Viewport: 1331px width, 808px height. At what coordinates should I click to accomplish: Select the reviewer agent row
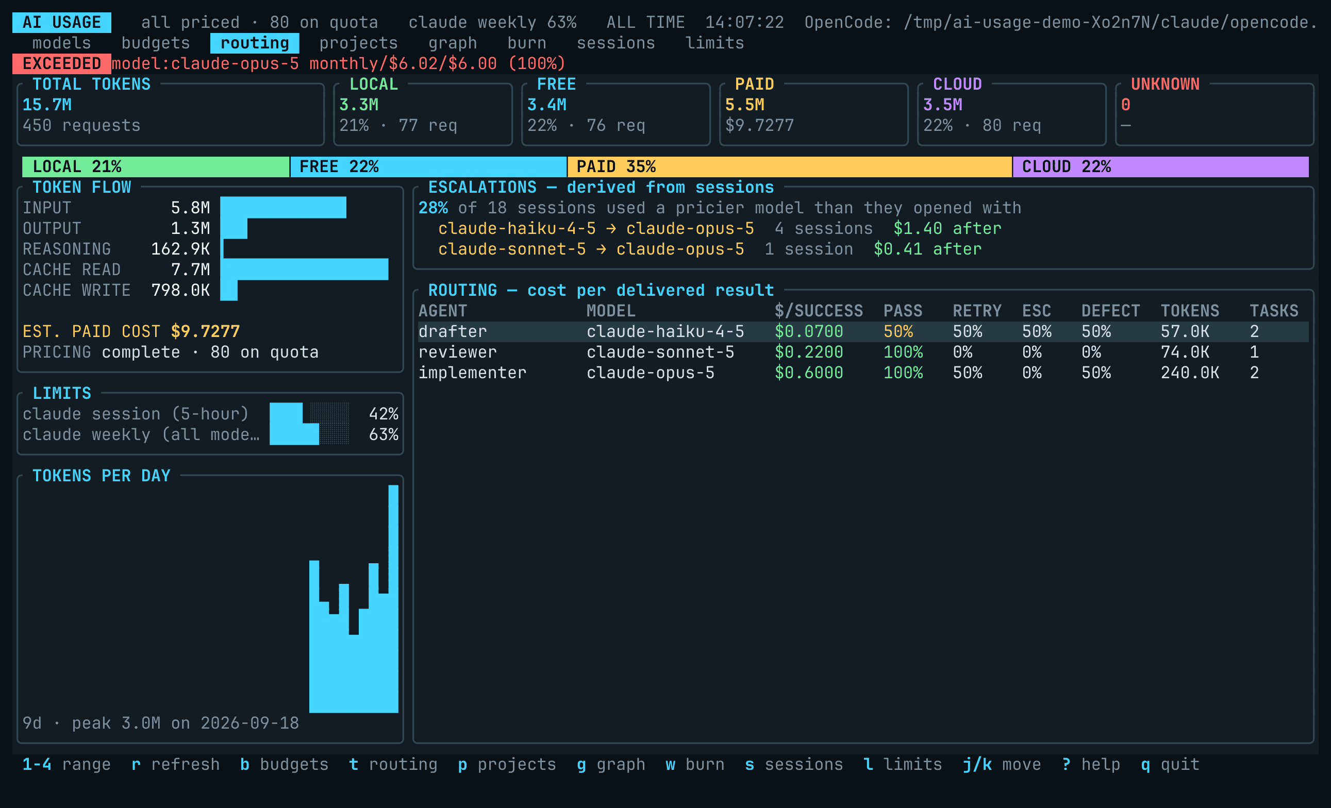click(x=863, y=352)
